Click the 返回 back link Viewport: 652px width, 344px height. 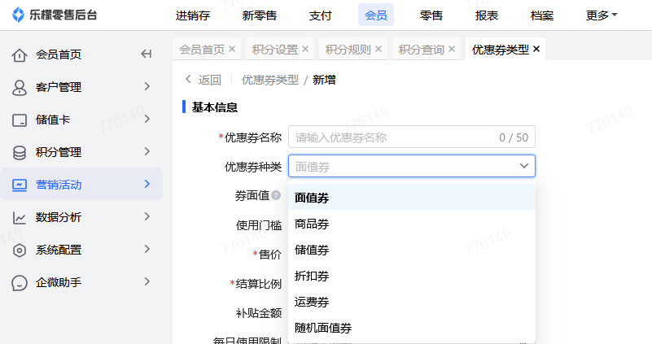tap(203, 80)
